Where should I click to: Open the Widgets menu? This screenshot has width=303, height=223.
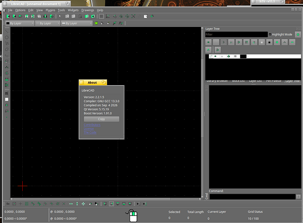[x=73, y=10]
